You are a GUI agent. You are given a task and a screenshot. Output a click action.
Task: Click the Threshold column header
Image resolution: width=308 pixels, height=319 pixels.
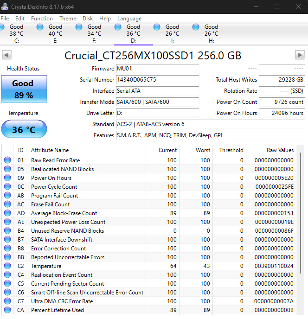click(230, 150)
